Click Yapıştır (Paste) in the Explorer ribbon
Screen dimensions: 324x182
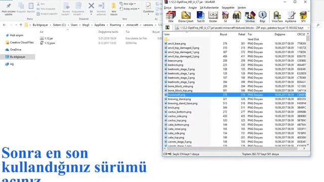point(31,8)
